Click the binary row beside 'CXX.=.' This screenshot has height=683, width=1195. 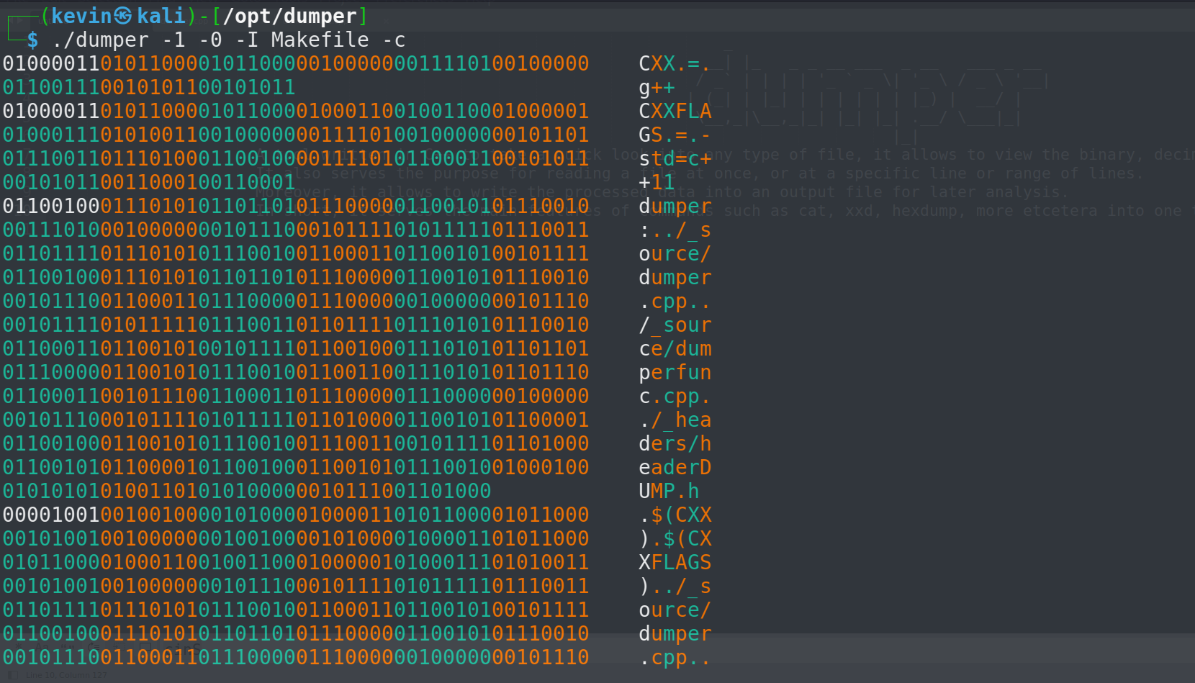coord(296,63)
